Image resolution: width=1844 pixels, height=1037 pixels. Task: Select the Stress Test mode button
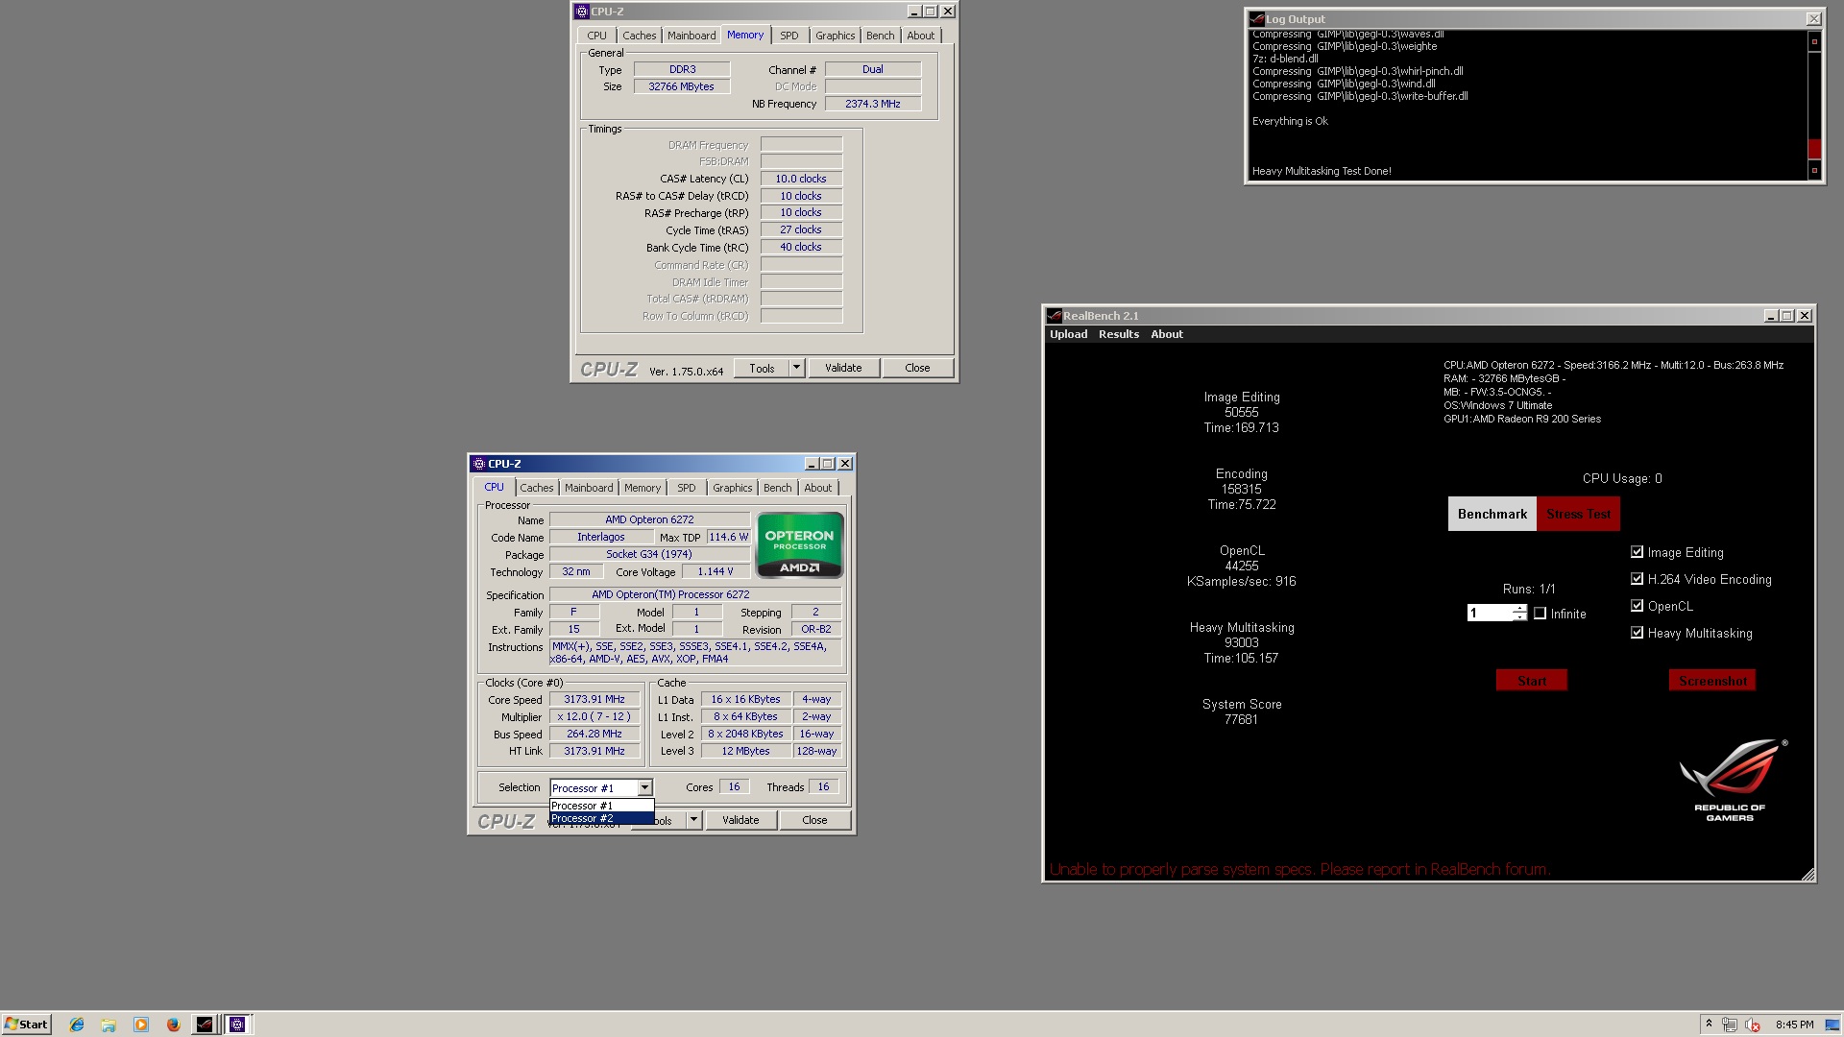(1578, 514)
